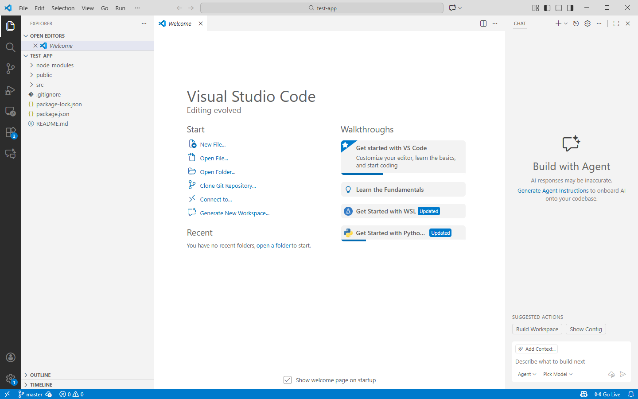Collapse the TEST-APP folder section

click(88, 56)
